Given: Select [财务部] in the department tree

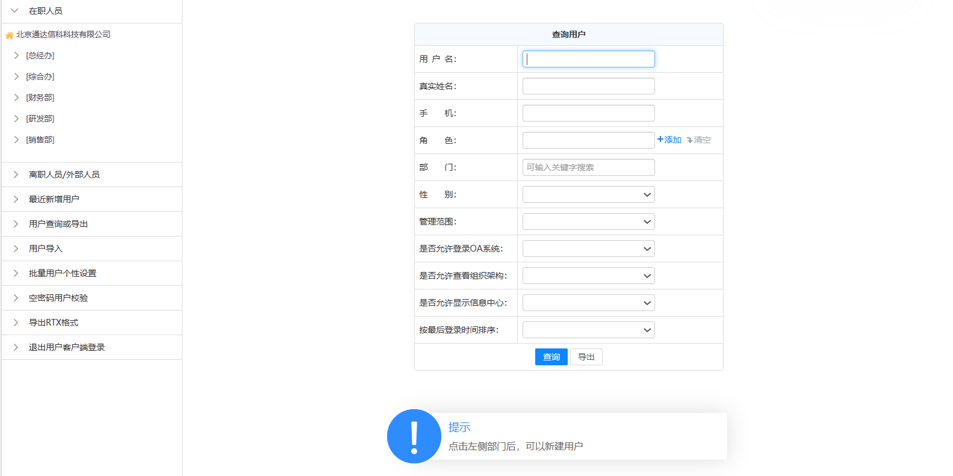Looking at the screenshot, I should click(x=40, y=97).
